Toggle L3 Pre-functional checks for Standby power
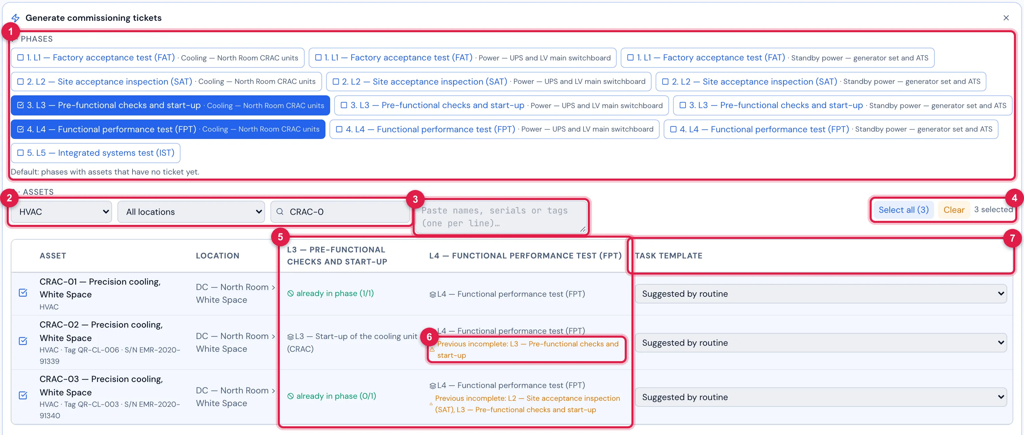The width and height of the screenshot is (1024, 435). [843, 105]
